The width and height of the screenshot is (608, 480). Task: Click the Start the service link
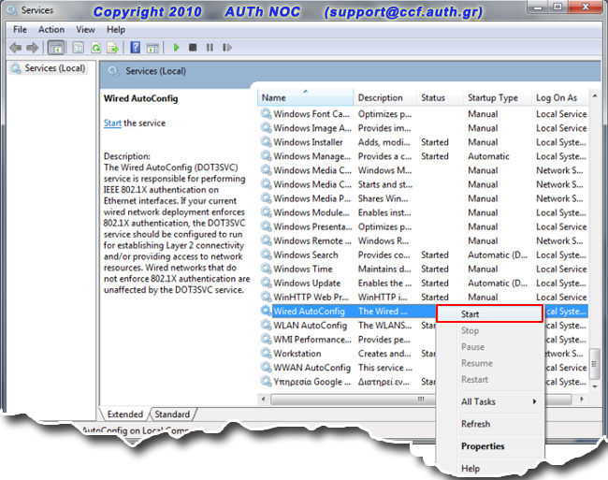click(112, 123)
